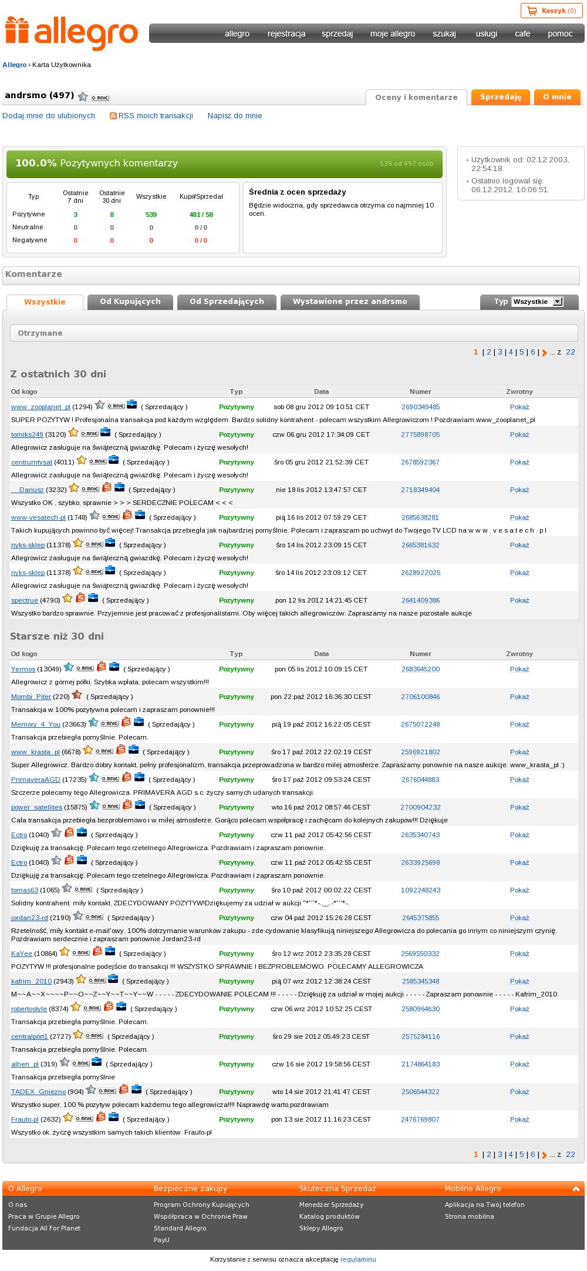This screenshot has width=587, height=1271.
Task: Click the shop icon next to Memory_4_You
Action: point(126,722)
